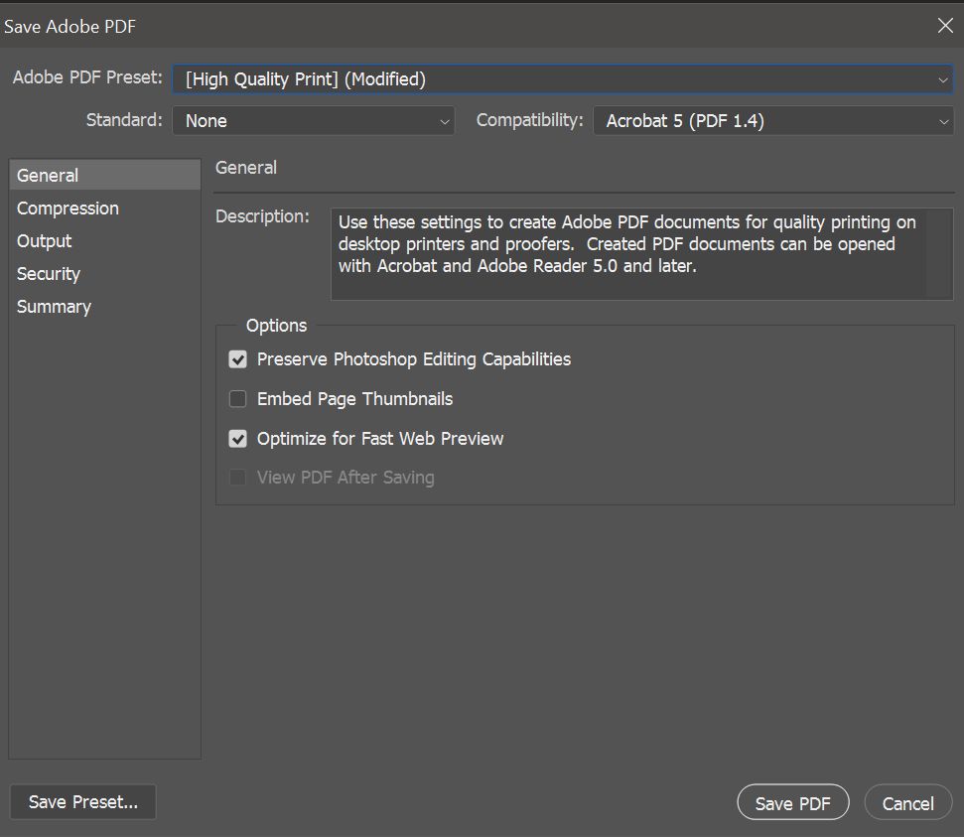
Task: Click the Description box scrollbar
Action: (939, 254)
